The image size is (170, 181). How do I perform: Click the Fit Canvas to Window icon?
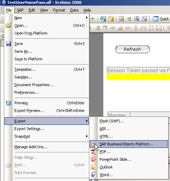coord(144,18)
